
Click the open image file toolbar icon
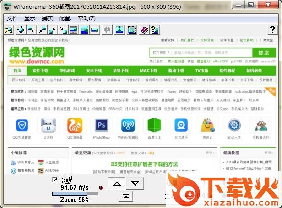[x=9, y=30]
